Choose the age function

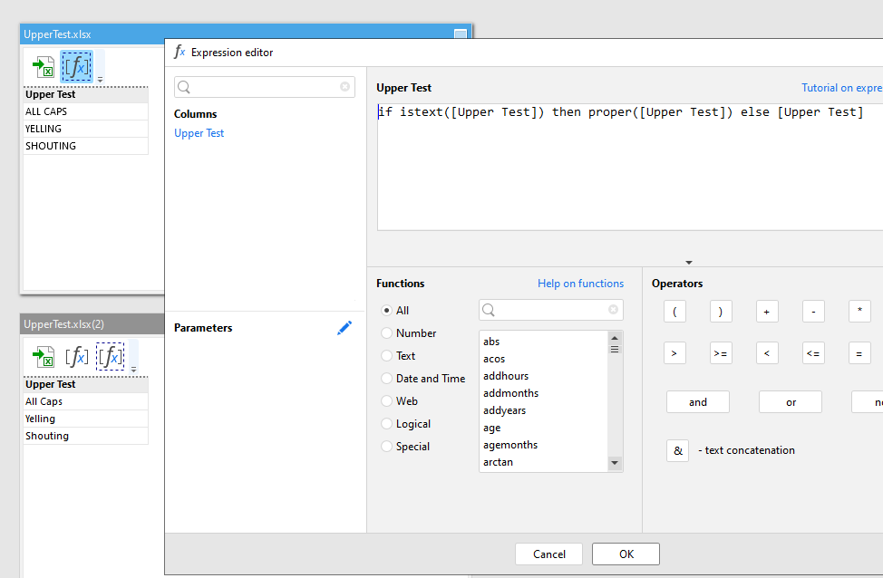[x=491, y=429]
